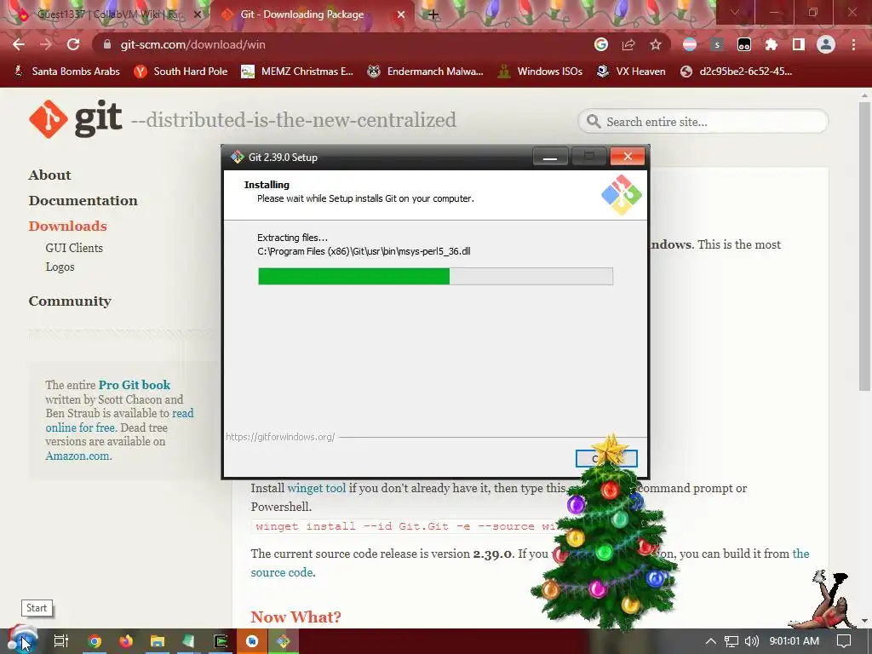The width and height of the screenshot is (872, 654).
Task: Click the Git Setup taskbar icon
Action: coord(283,641)
